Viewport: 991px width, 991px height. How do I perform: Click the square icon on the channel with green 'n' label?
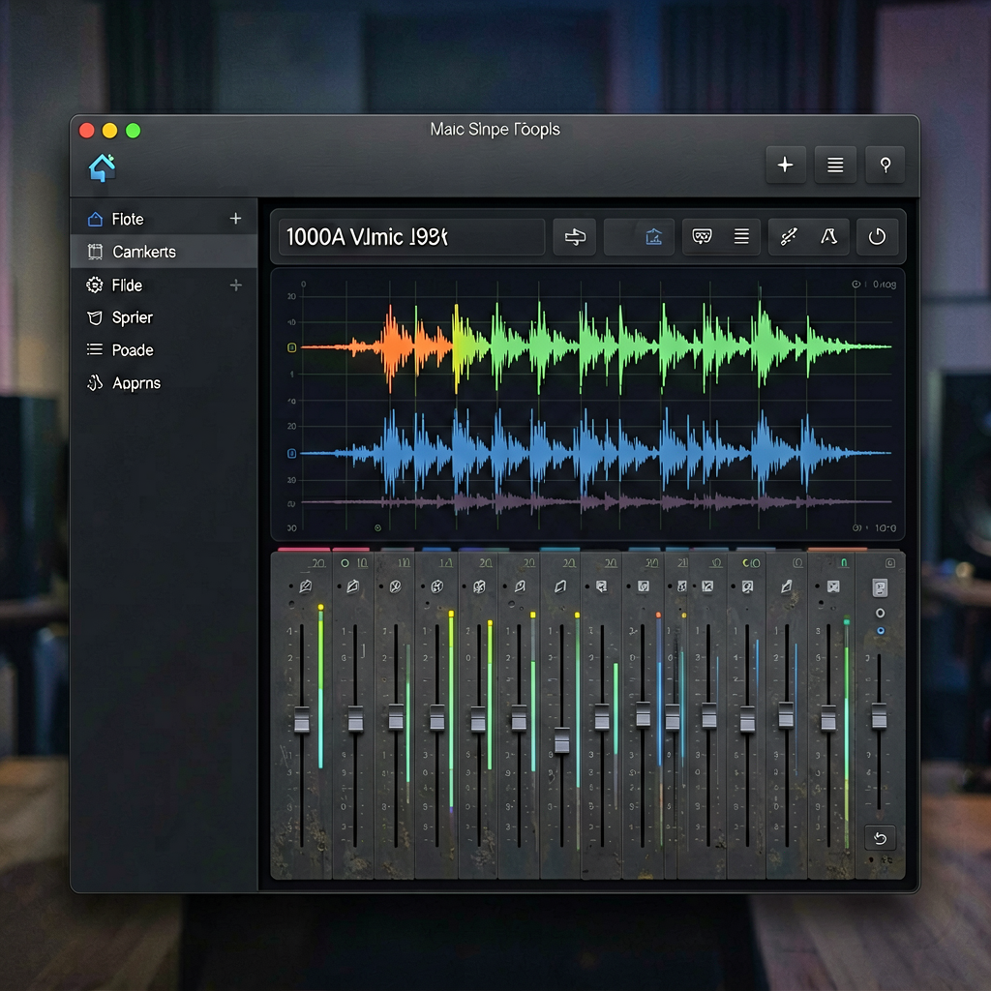833,586
